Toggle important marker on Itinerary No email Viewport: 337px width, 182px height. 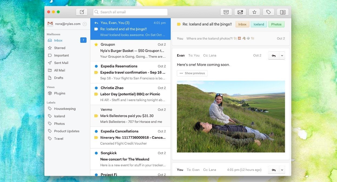(x=96, y=138)
